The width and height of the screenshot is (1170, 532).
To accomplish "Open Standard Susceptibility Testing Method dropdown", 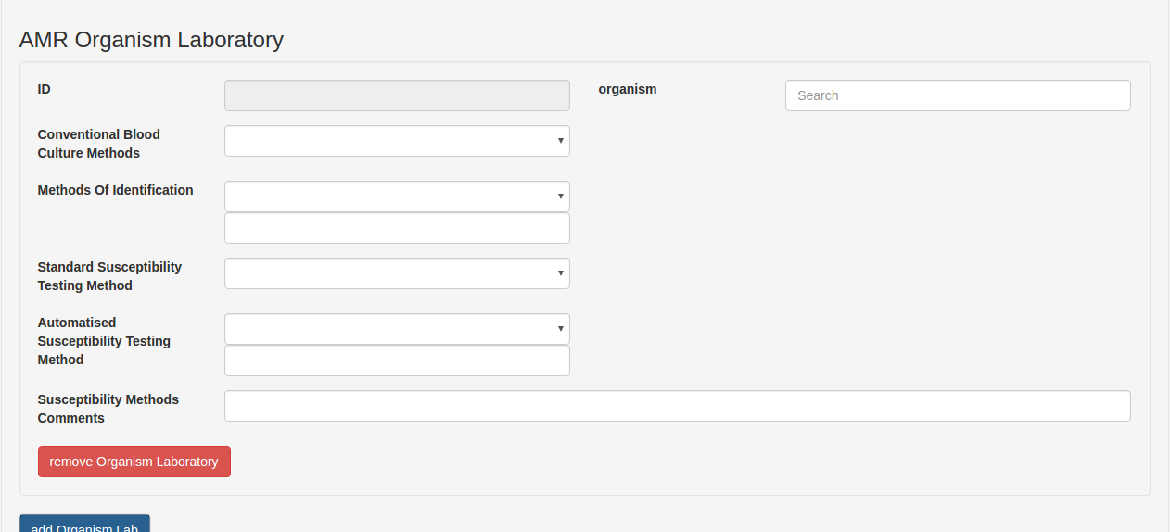I will coord(397,273).
